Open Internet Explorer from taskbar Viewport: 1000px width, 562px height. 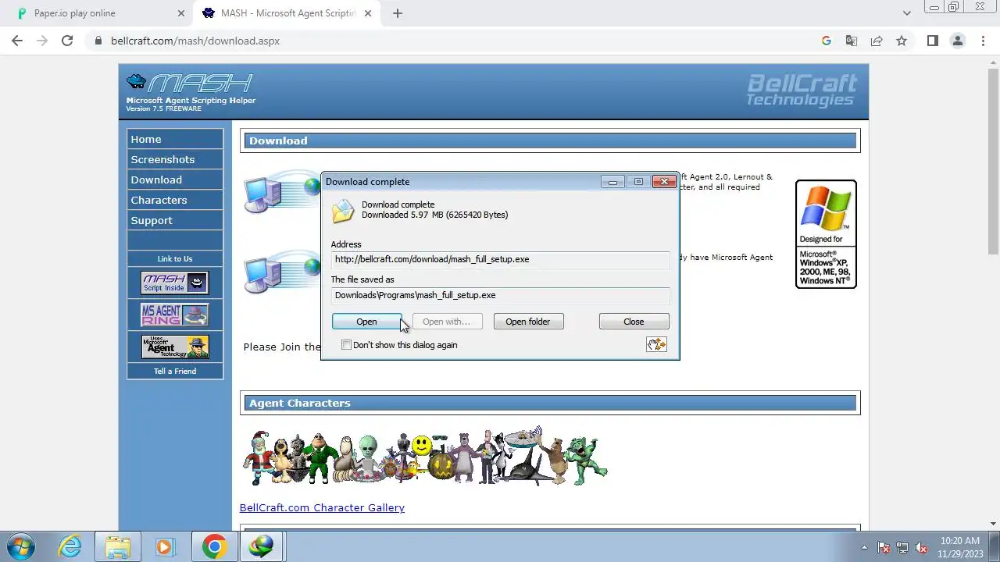tap(70, 546)
